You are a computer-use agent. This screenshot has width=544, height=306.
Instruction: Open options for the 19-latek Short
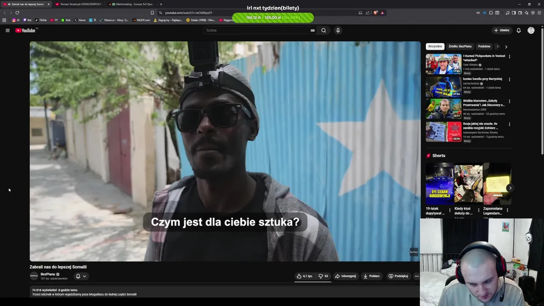(x=450, y=210)
